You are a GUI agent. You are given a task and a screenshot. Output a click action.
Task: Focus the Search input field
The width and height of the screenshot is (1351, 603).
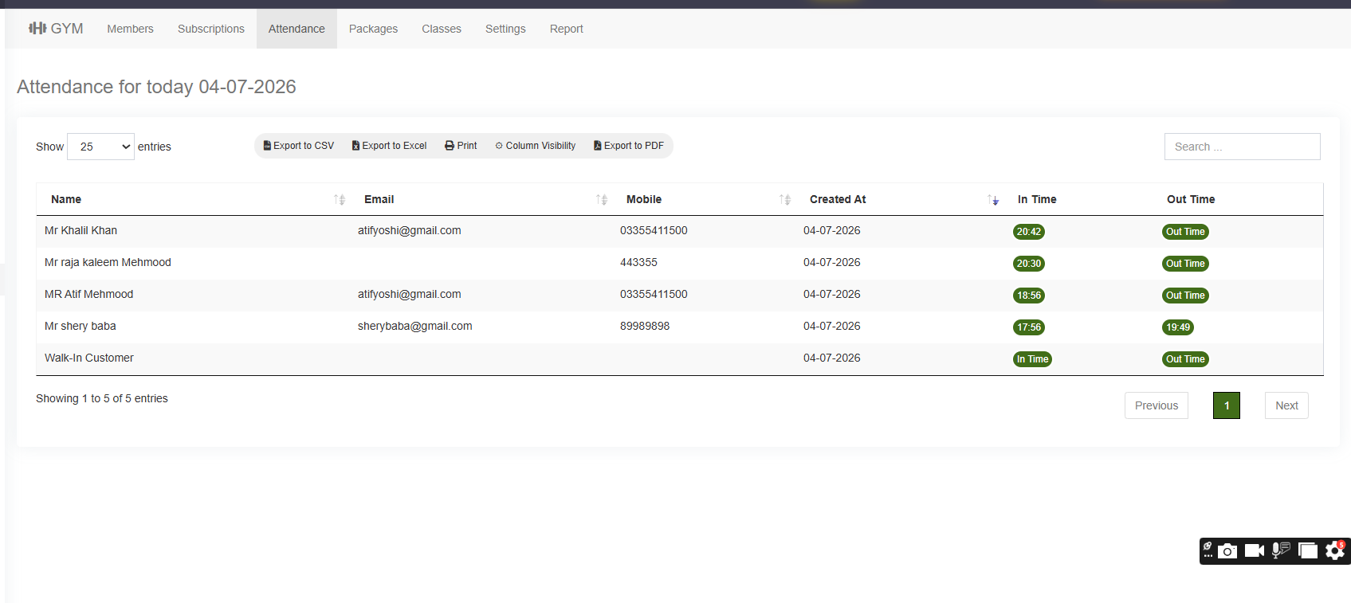tap(1242, 147)
